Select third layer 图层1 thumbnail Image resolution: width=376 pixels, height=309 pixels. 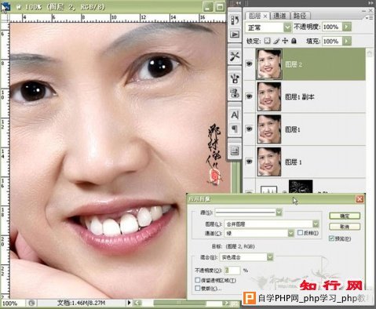coord(269,129)
